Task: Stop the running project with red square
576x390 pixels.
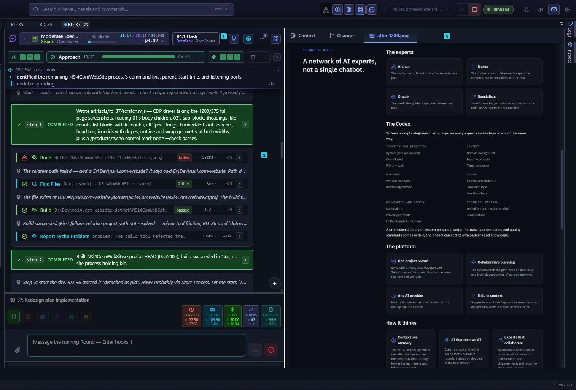Action: pyautogui.click(x=474, y=9)
